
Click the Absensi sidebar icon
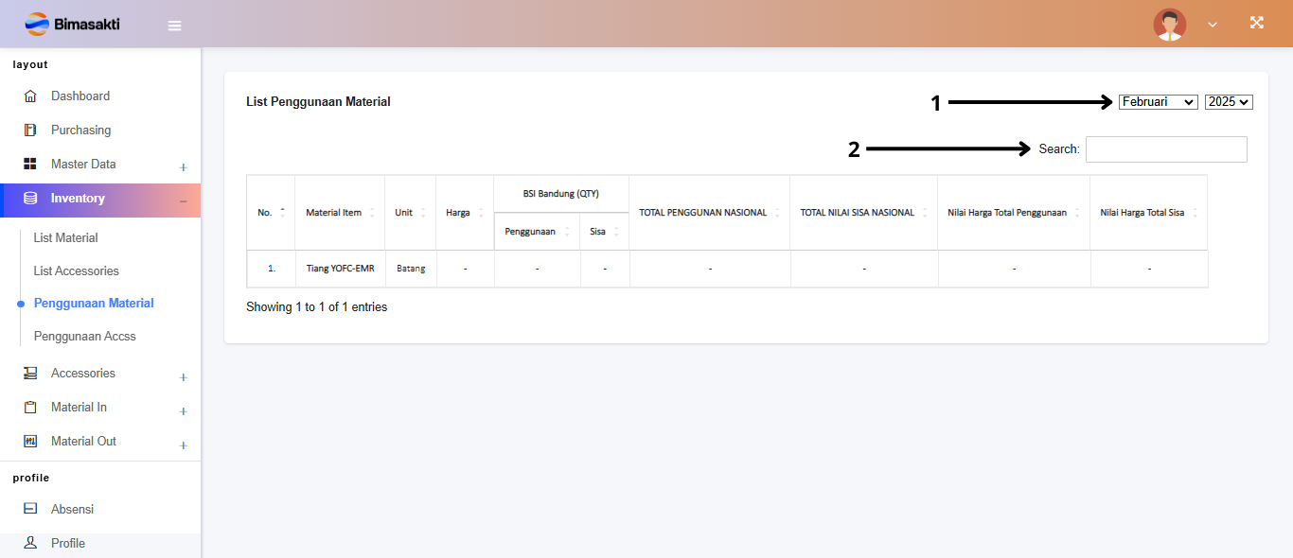(x=30, y=510)
